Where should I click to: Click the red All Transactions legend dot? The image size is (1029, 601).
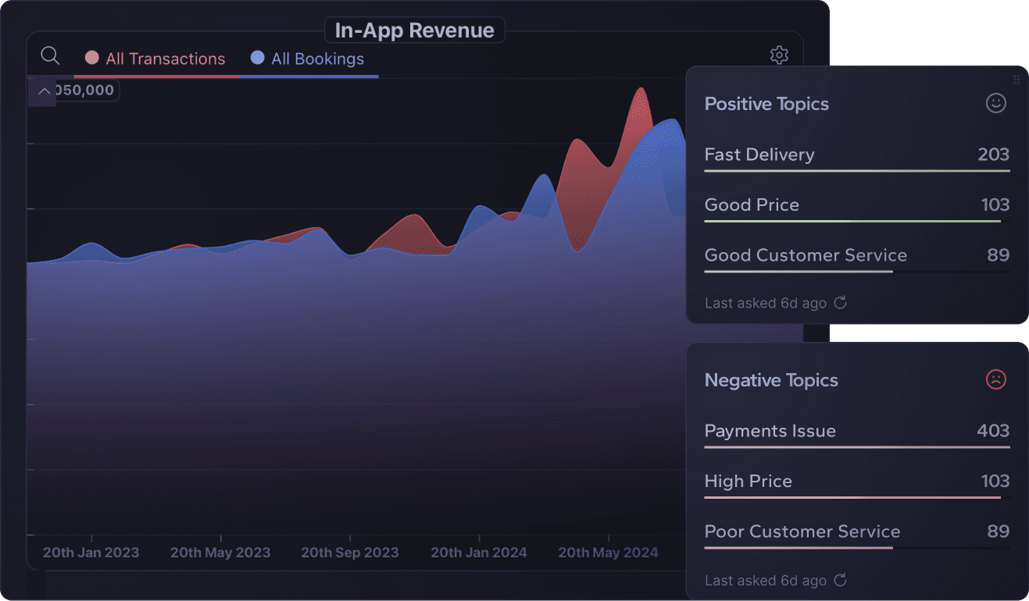tap(91, 57)
